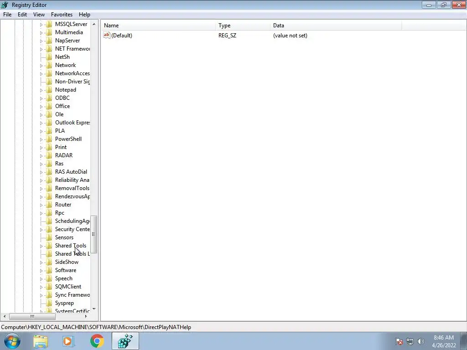Open the View menu
467x350 pixels.
(39, 15)
